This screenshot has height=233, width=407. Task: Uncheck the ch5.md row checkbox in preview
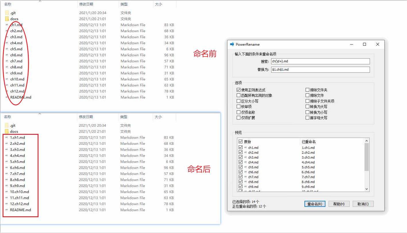tap(240, 167)
